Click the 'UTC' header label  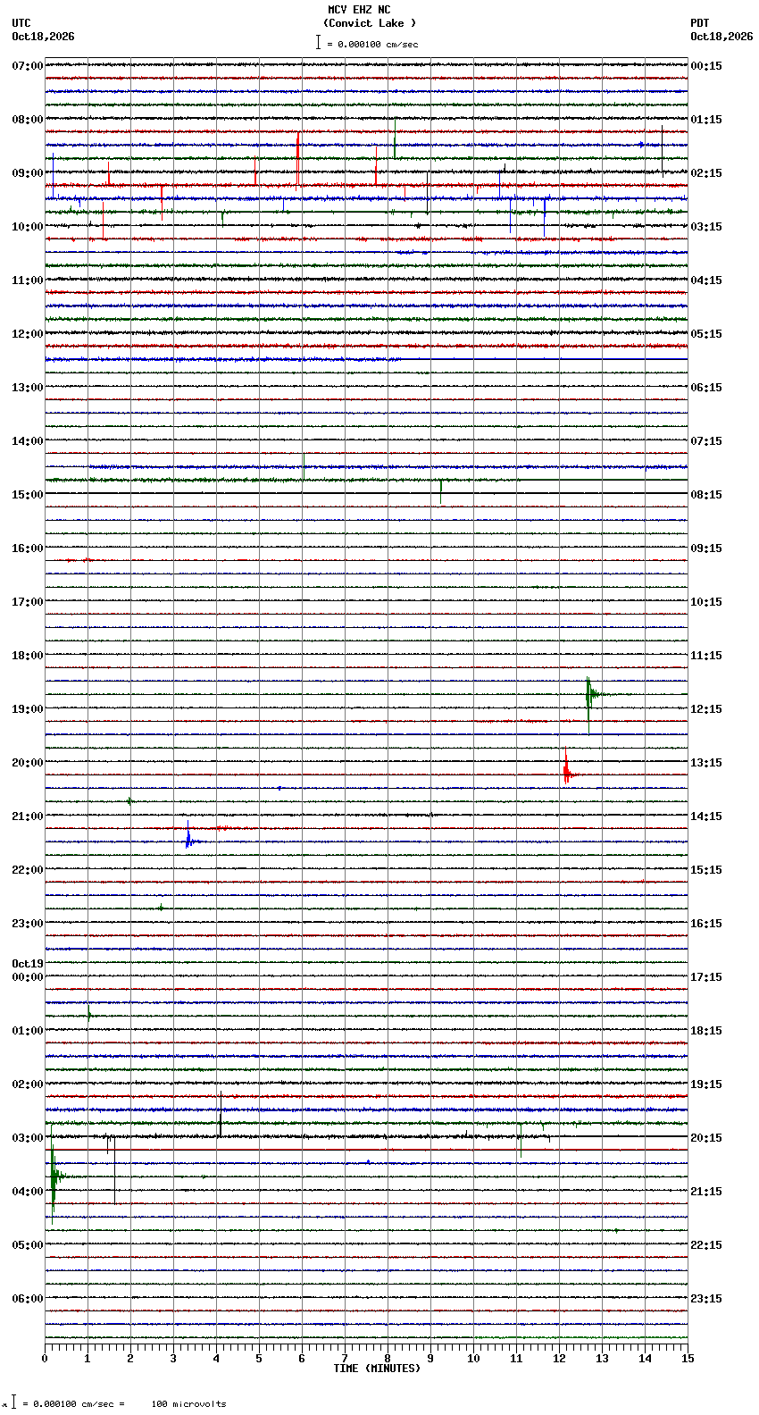[21, 23]
